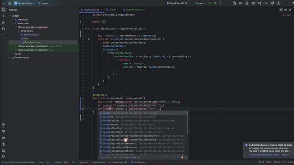Open Problems sidebar icon
This screenshot has width=294, height=165.
pyautogui.click(x=3, y=144)
